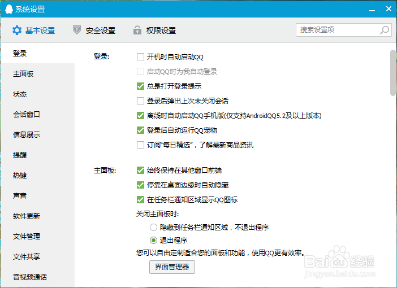Click the QQ penguin logo in title bar

point(9,9)
